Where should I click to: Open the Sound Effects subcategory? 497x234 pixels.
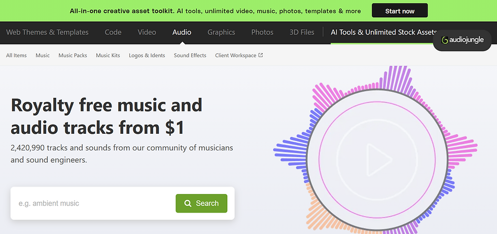(x=190, y=55)
